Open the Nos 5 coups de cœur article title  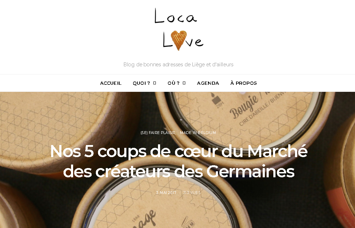coord(179,161)
